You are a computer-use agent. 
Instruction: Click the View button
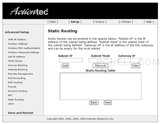[x=135, y=66]
